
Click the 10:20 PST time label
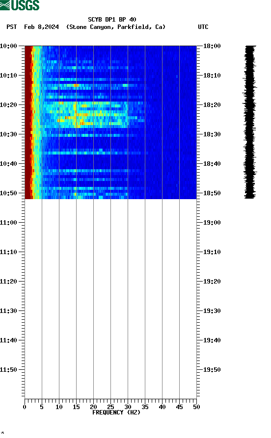(8, 105)
